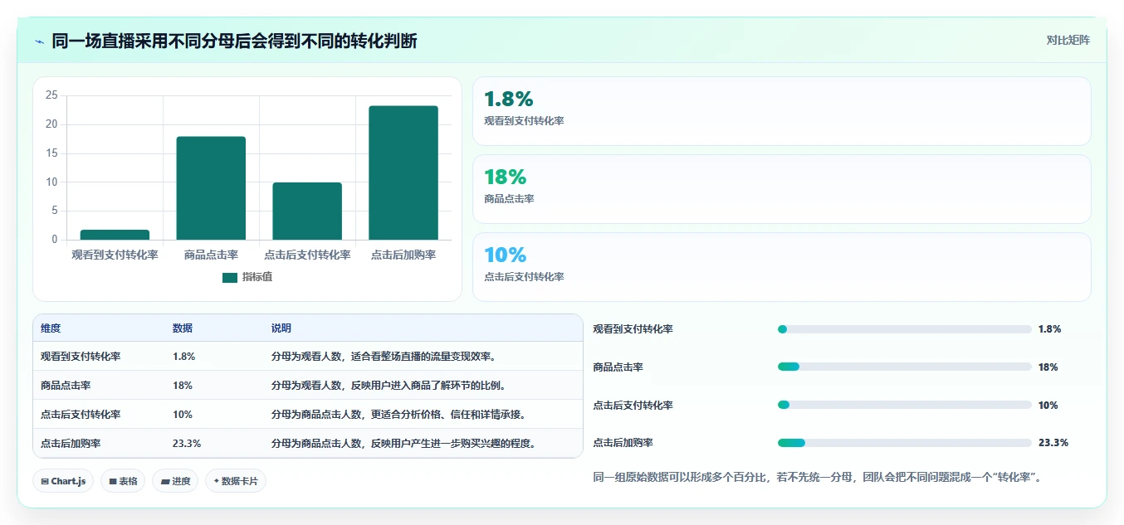Click the 说明 column header
The width and height of the screenshot is (1124, 525).
coord(281,328)
